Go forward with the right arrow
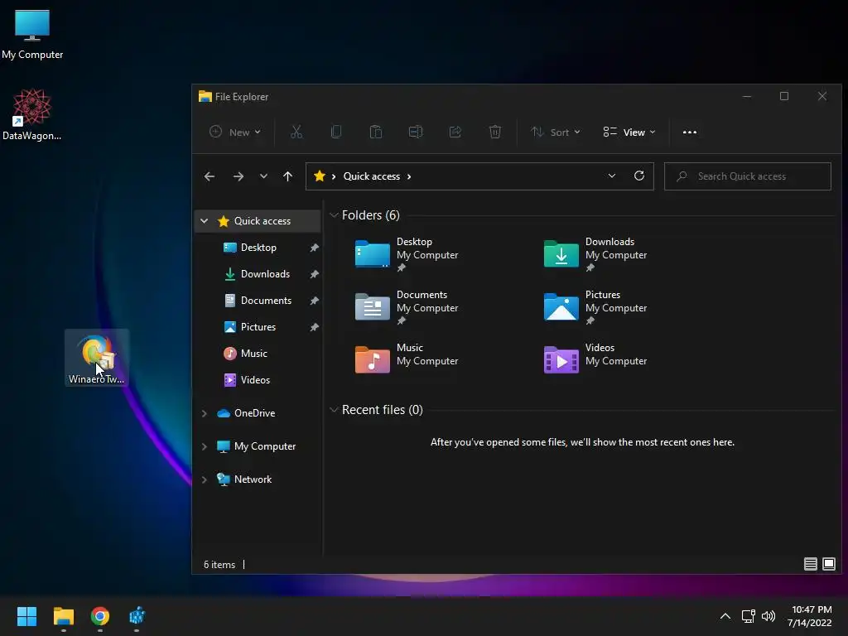 click(x=238, y=176)
